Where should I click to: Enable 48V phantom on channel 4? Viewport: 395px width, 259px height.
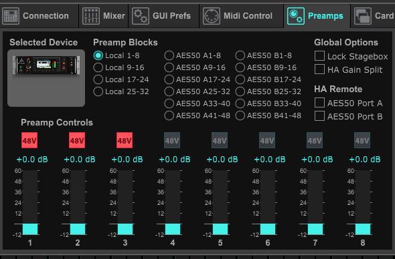pyautogui.click(x=172, y=140)
